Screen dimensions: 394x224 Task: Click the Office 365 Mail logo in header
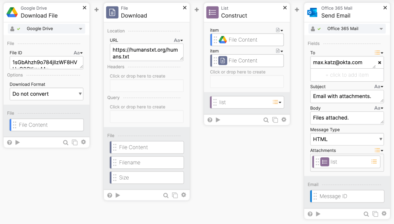[x=312, y=12]
